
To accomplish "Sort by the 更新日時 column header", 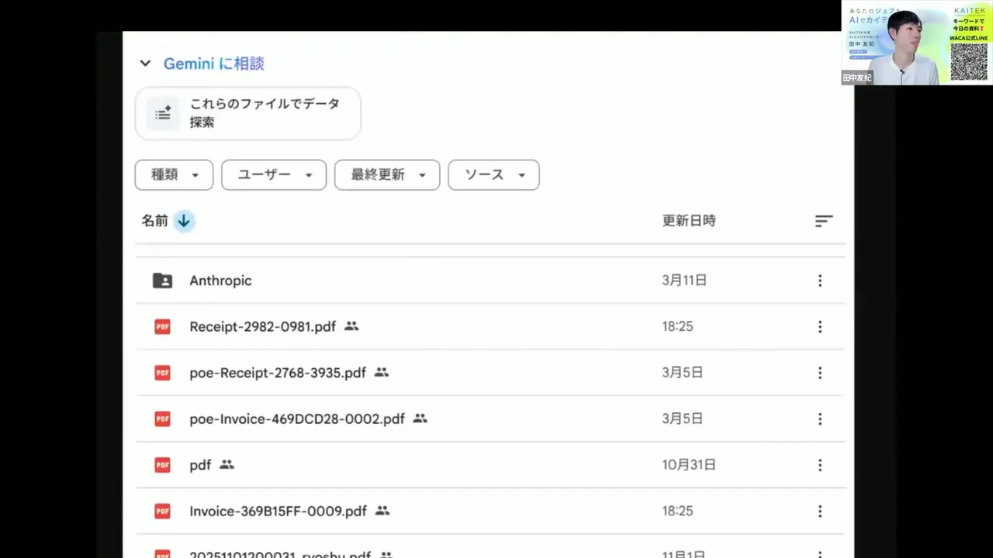I will [689, 221].
